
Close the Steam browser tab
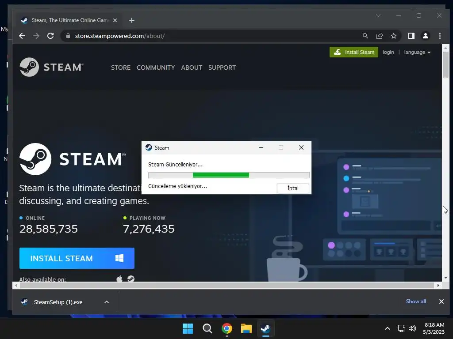pyautogui.click(x=115, y=20)
